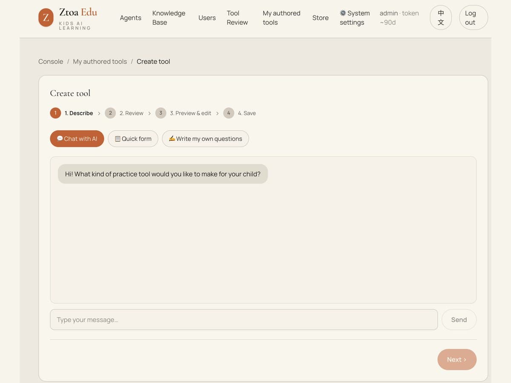Click the AI greeting message bubble
The height and width of the screenshot is (383, 511).
click(x=163, y=174)
